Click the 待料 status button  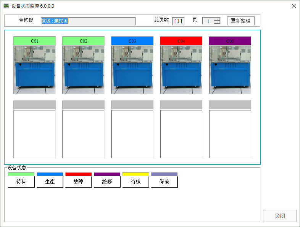(21, 182)
